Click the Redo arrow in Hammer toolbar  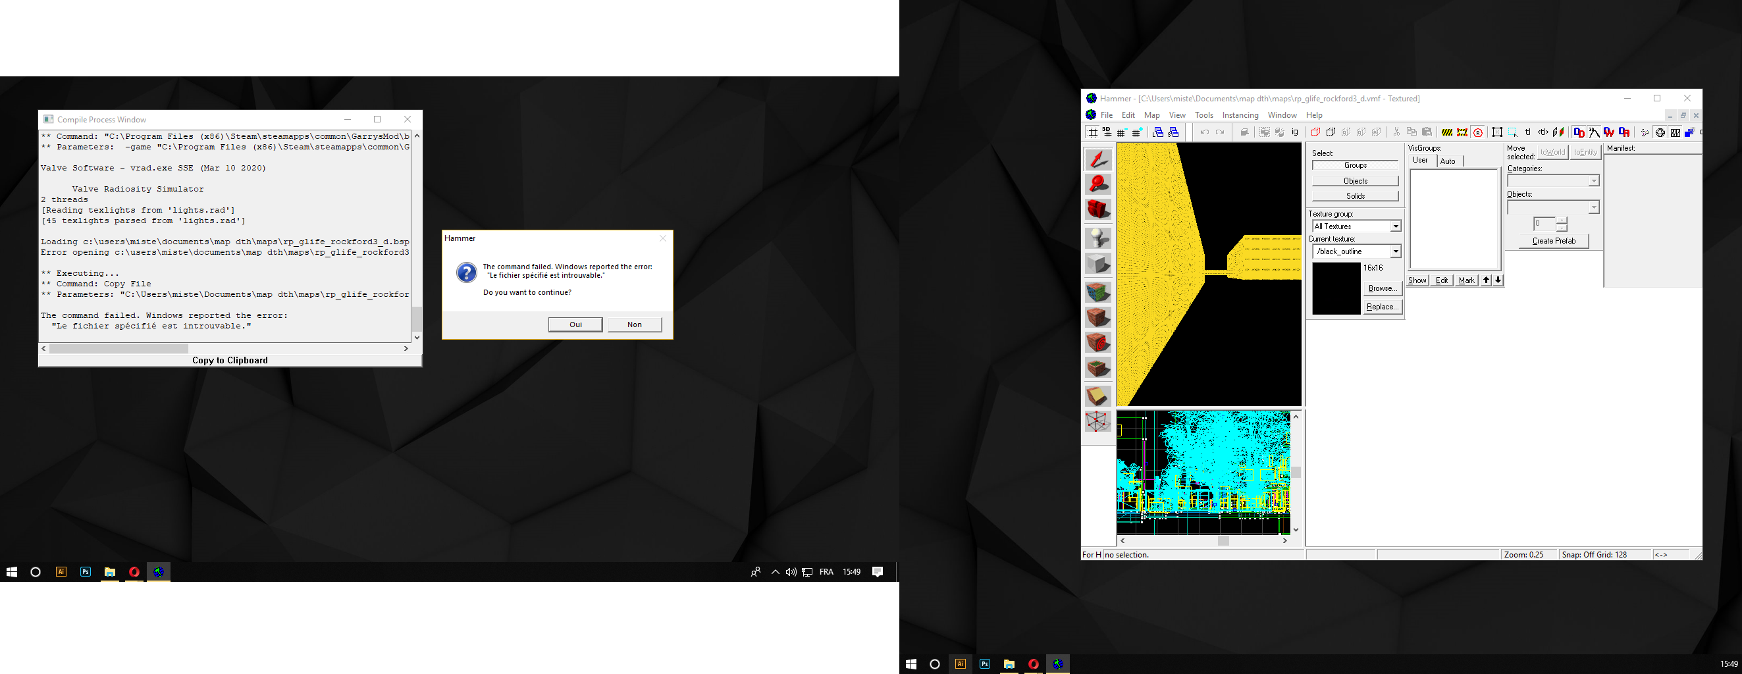[1221, 132]
